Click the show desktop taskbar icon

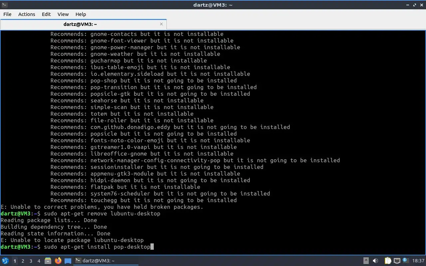[68, 261]
